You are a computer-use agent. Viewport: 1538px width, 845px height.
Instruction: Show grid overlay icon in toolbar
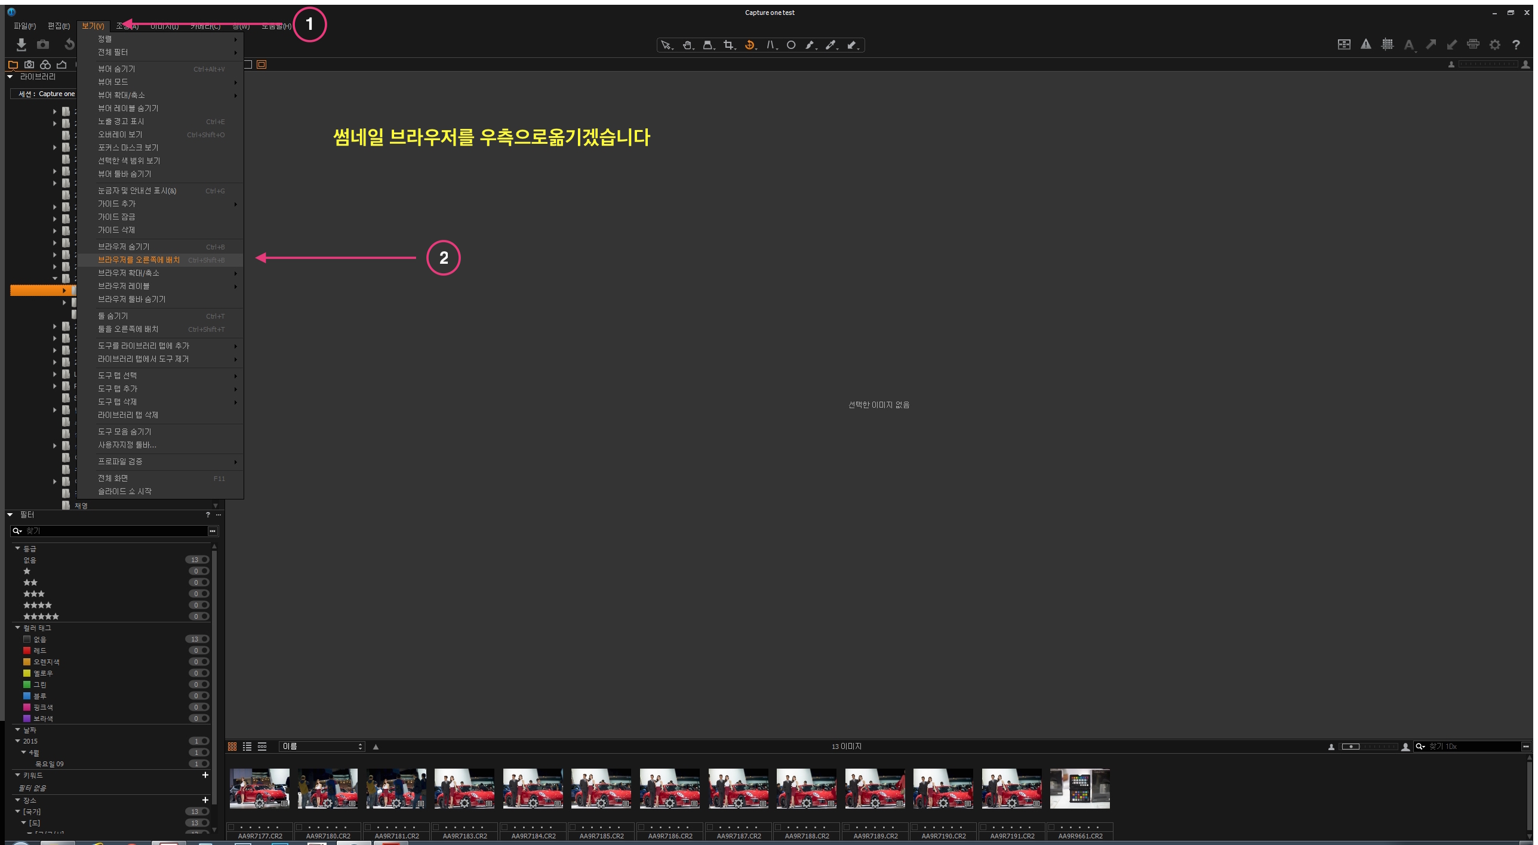point(1388,44)
